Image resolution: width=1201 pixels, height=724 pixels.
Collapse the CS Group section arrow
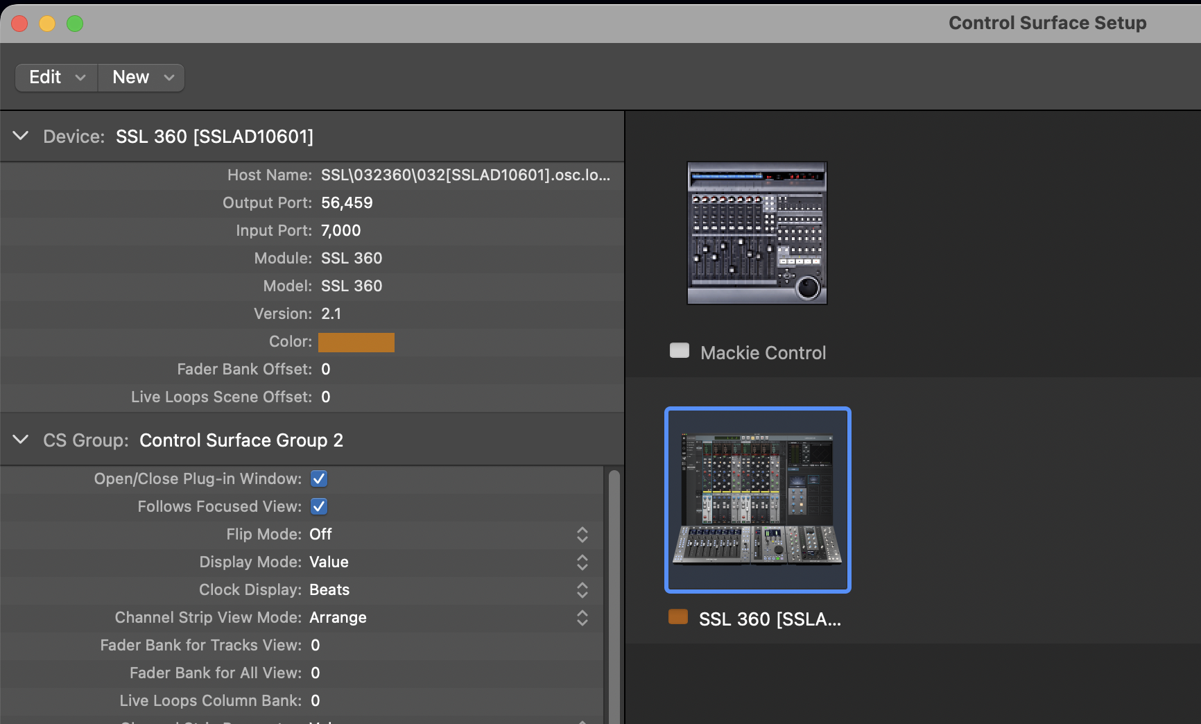coord(21,440)
